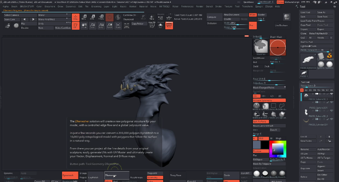Open the red circular stroke alpha swatch

(x=278, y=48)
